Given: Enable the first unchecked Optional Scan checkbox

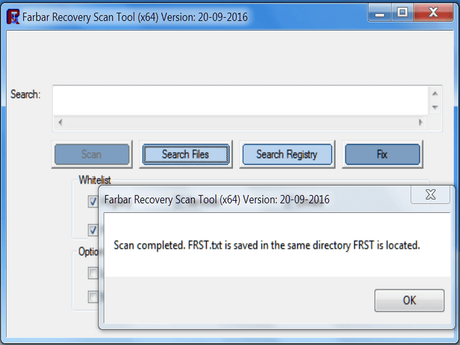Looking at the screenshot, I should pyautogui.click(x=93, y=273).
